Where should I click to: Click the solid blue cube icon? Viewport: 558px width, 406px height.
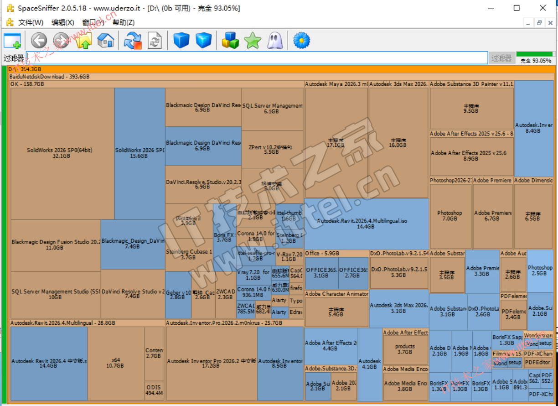click(181, 41)
